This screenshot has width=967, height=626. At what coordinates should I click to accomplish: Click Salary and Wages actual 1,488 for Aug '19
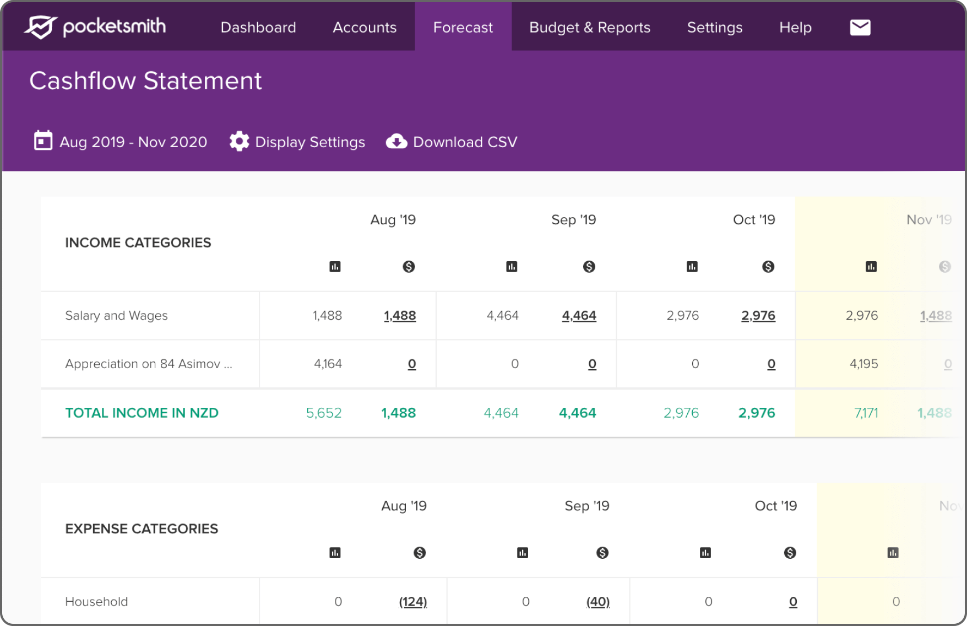pos(400,316)
